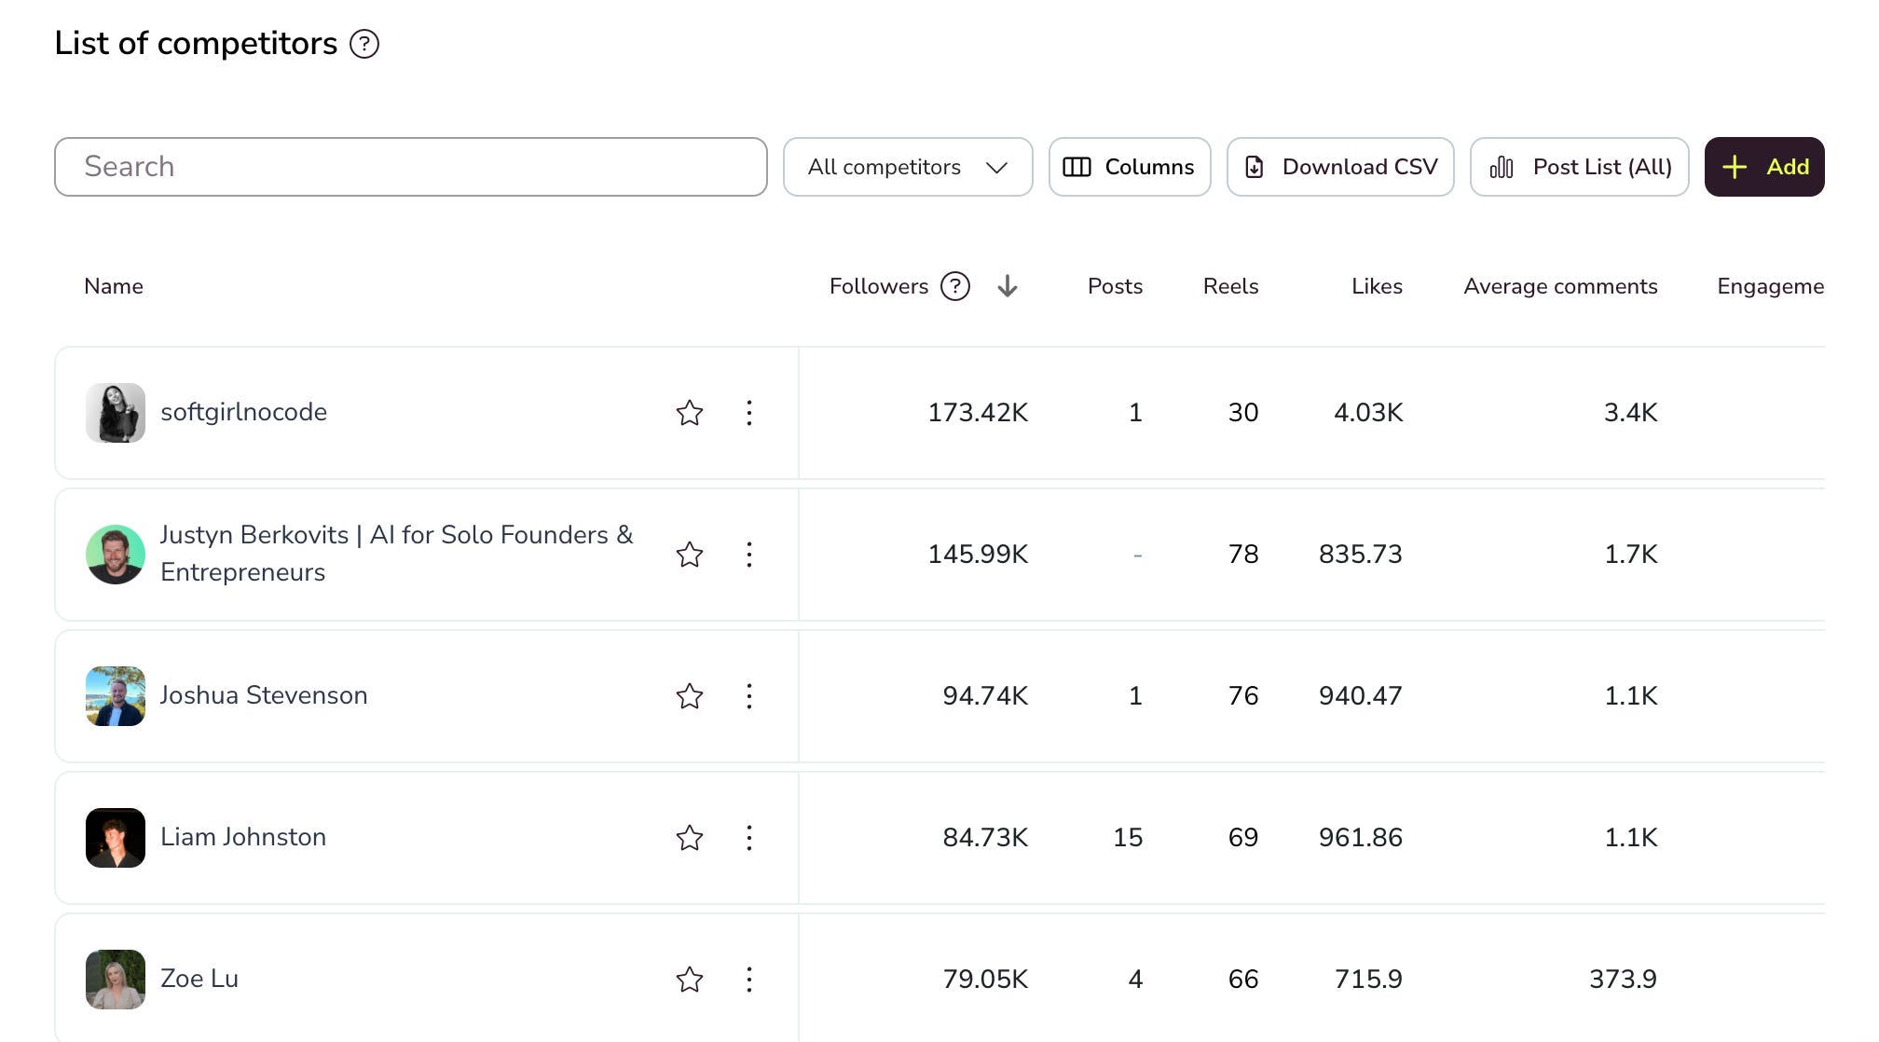
Task: Mark Joshua Stevenson as favorite
Action: coord(690,696)
